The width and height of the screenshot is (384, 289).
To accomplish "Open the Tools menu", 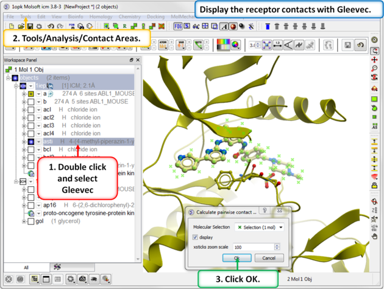I will [x=26, y=16].
